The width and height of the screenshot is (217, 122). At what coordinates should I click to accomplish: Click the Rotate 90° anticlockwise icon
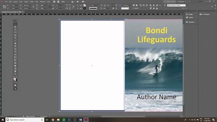(70, 5)
